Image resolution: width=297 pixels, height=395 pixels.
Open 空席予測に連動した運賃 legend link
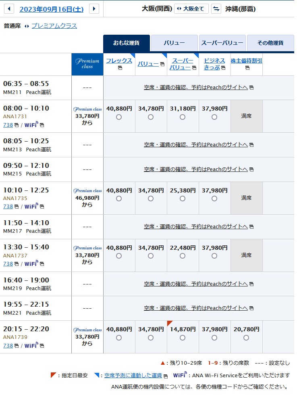tap(133, 375)
